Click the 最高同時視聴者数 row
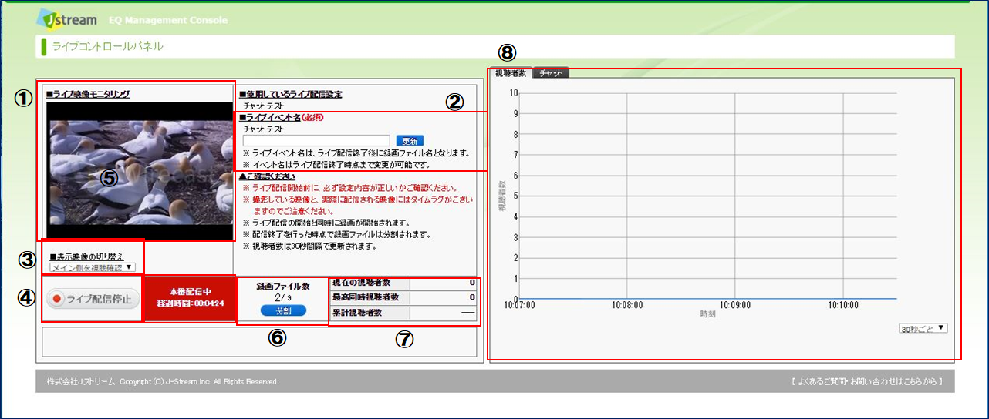This screenshot has height=419, width=989. [x=404, y=297]
